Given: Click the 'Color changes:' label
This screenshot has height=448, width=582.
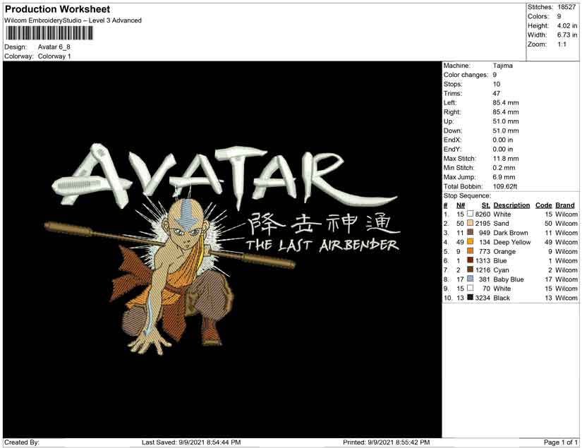Looking at the screenshot, I should tap(466, 75).
